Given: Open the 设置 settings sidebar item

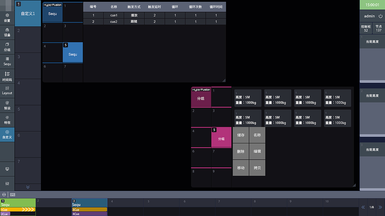Looking at the screenshot, I should pos(7,18).
